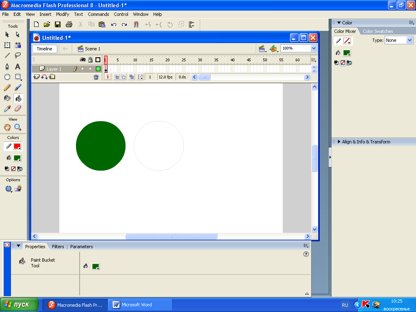416x312 pixels.
Task: Add a motion guide layer
Action: (x=44, y=77)
